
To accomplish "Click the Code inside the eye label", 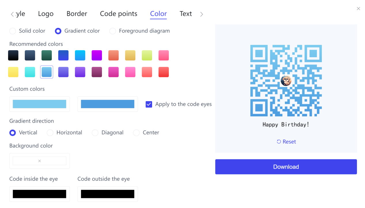I will pos(34,179).
